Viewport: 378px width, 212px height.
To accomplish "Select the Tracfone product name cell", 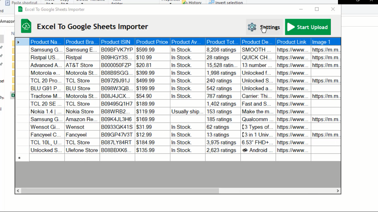I will (47, 96).
